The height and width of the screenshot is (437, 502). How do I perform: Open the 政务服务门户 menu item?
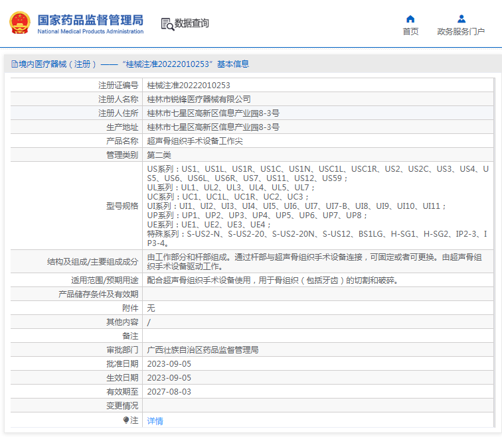(x=461, y=31)
